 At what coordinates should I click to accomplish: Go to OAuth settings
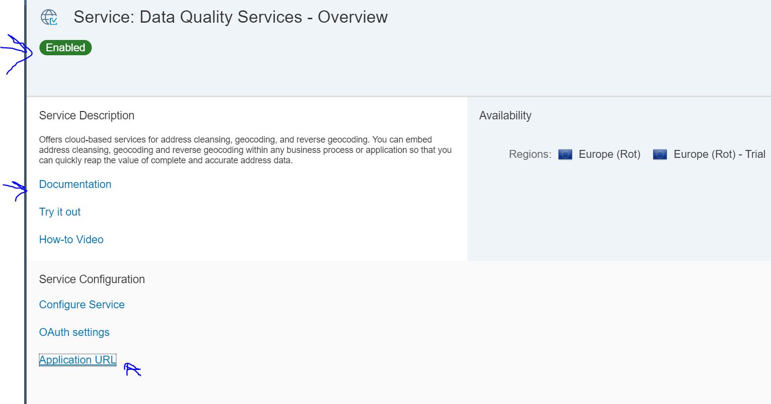(x=74, y=332)
